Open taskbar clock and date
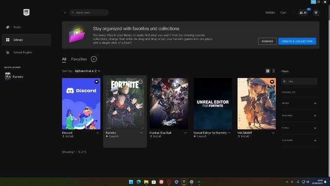The height and width of the screenshot is (186, 330). coord(317,182)
